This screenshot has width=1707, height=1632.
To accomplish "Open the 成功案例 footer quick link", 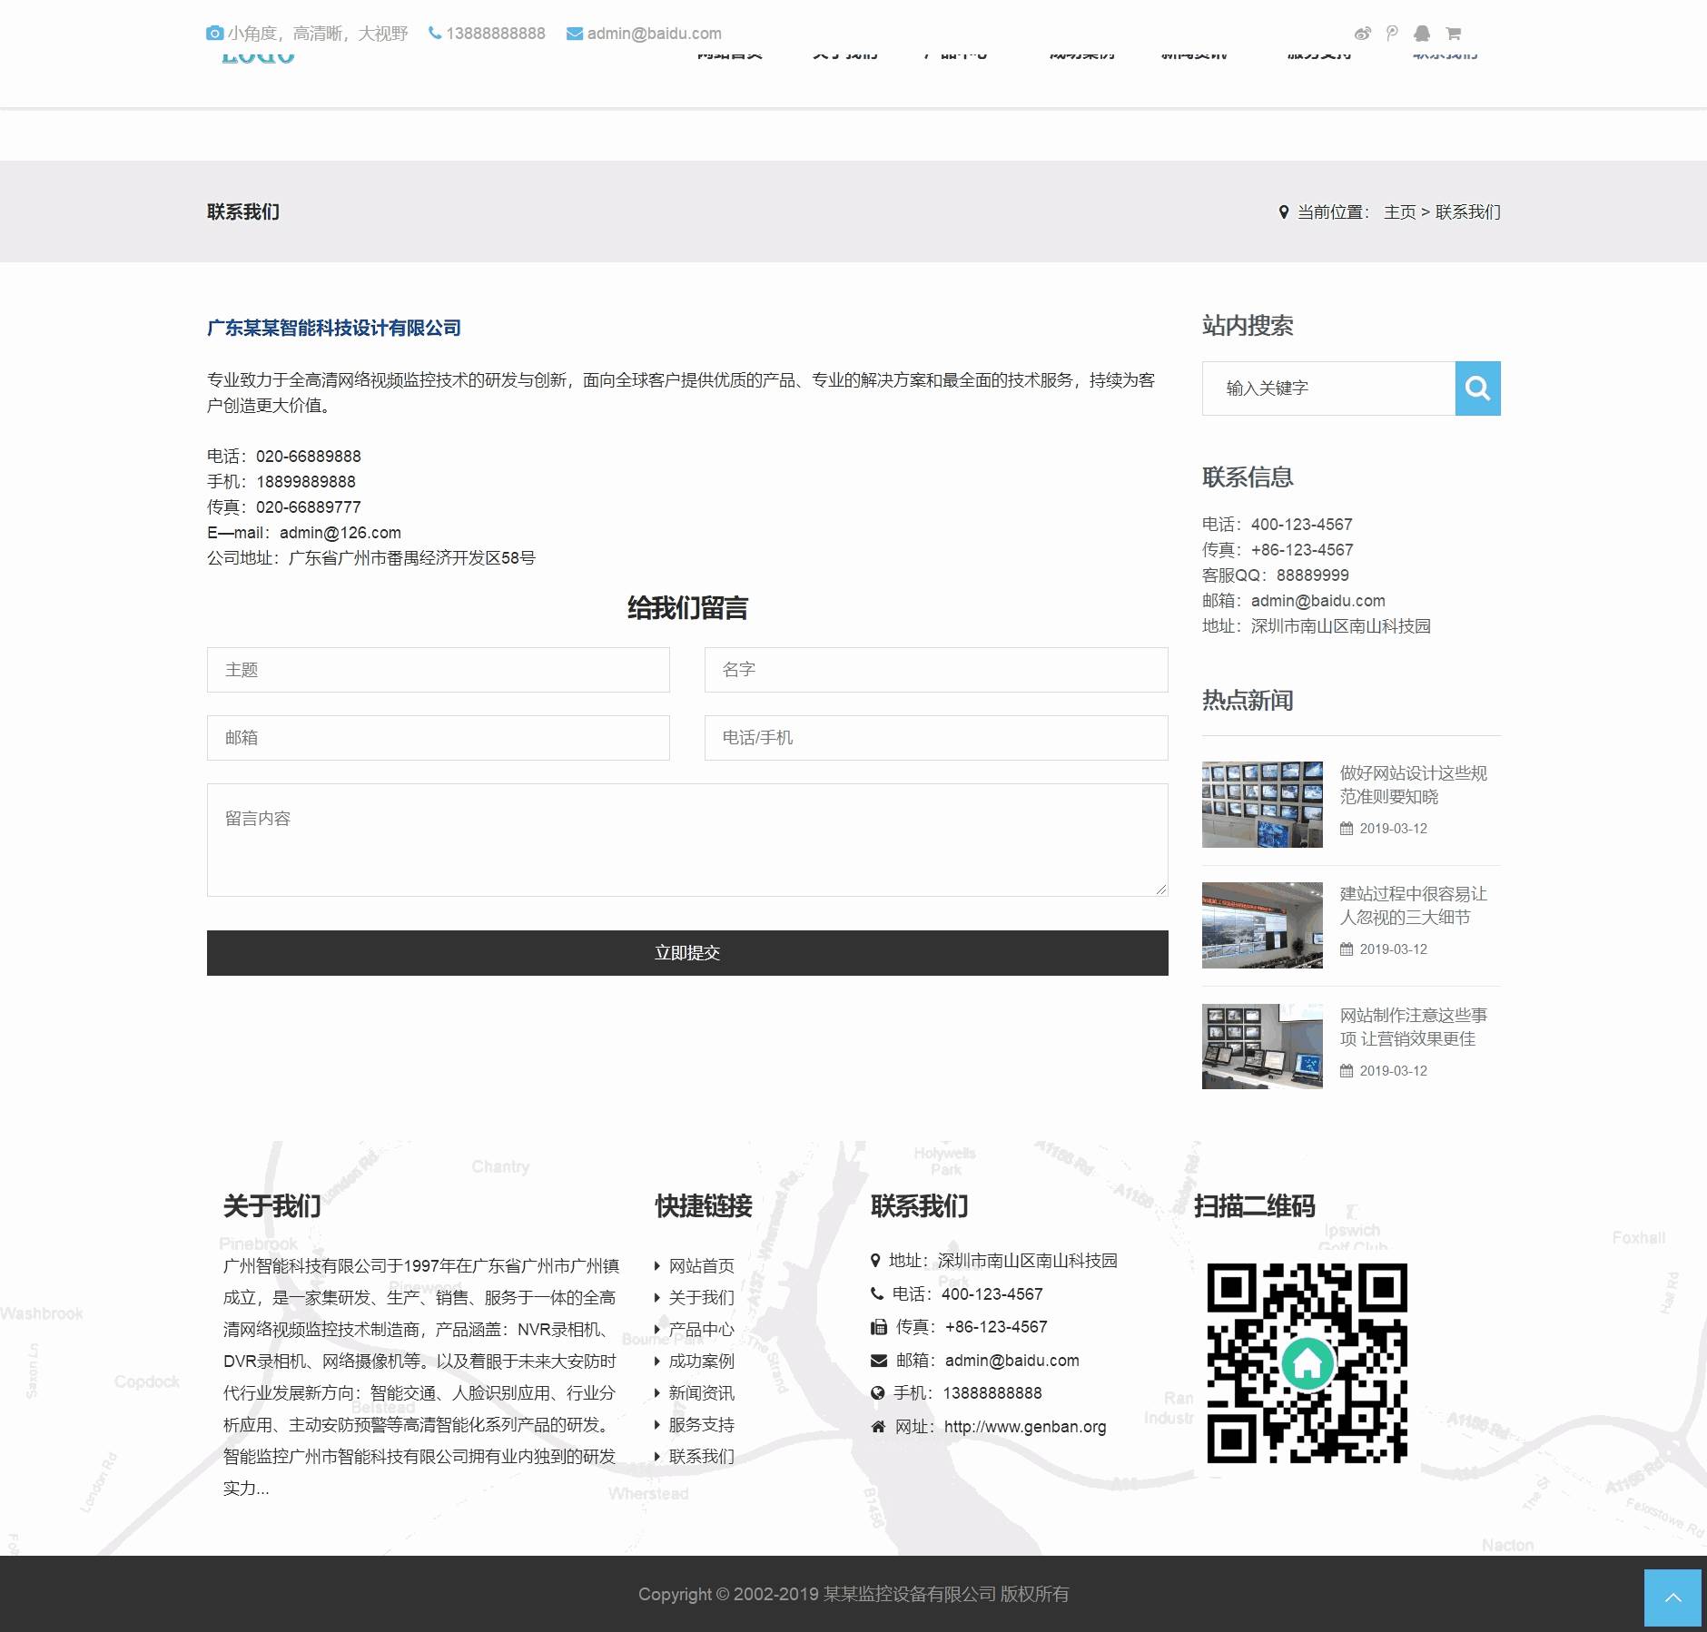I will click(x=701, y=1362).
